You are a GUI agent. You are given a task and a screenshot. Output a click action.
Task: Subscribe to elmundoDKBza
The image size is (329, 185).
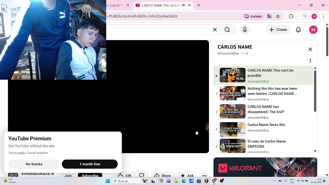point(90,175)
